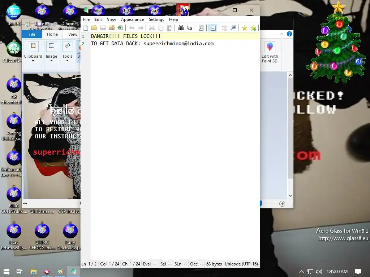This screenshot has width=370, height=277.
Task: Collapse the Paint ribbon with the chevron
Action: tap(281, 34)
